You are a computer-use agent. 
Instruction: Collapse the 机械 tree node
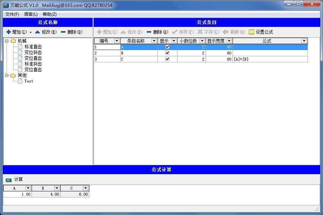coord(6,41)
